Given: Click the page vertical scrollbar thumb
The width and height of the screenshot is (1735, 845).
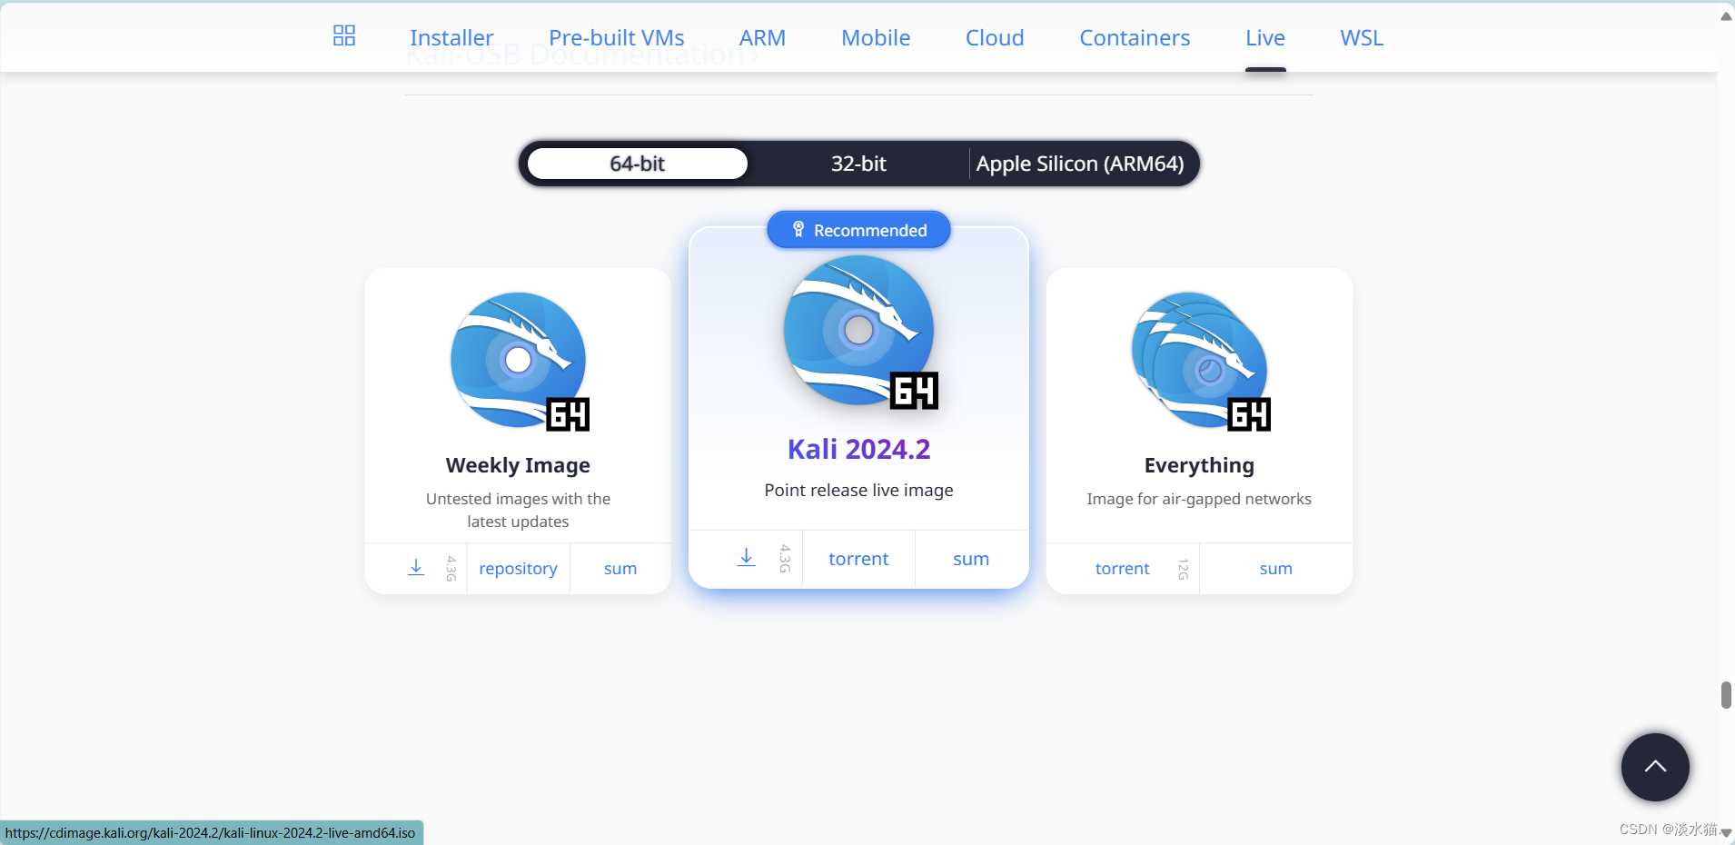Looking at the screenshot, I should (x=1726, y=694).
